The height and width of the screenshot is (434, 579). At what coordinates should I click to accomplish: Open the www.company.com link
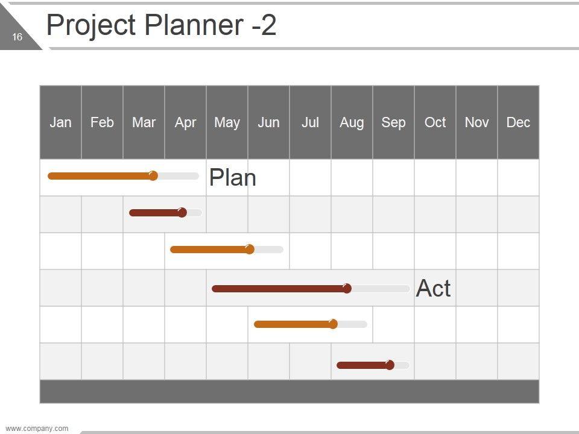pyautogui.click(x=37, y=429)
